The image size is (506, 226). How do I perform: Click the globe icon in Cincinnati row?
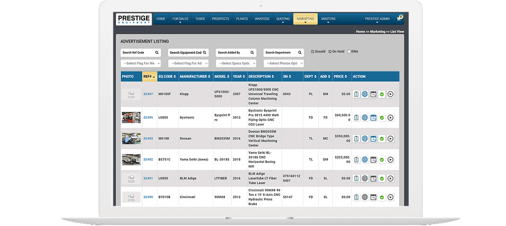click(365, 197)
